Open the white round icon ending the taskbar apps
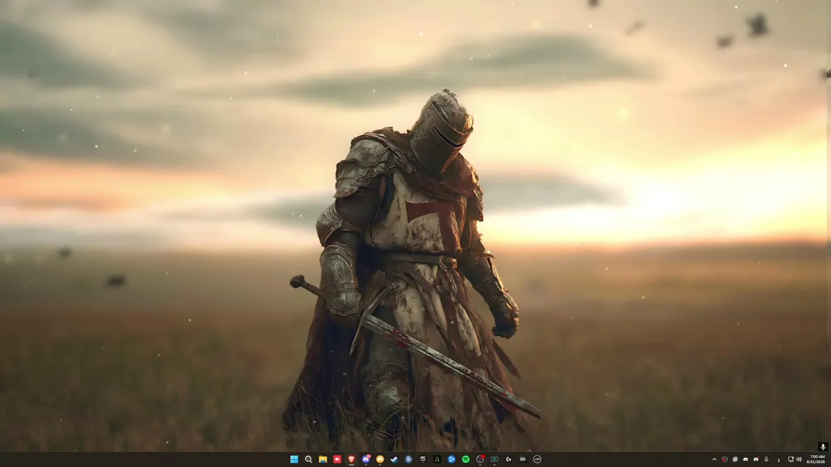The width and height of the screenshot is (831, 467). [x=537, y=459]
